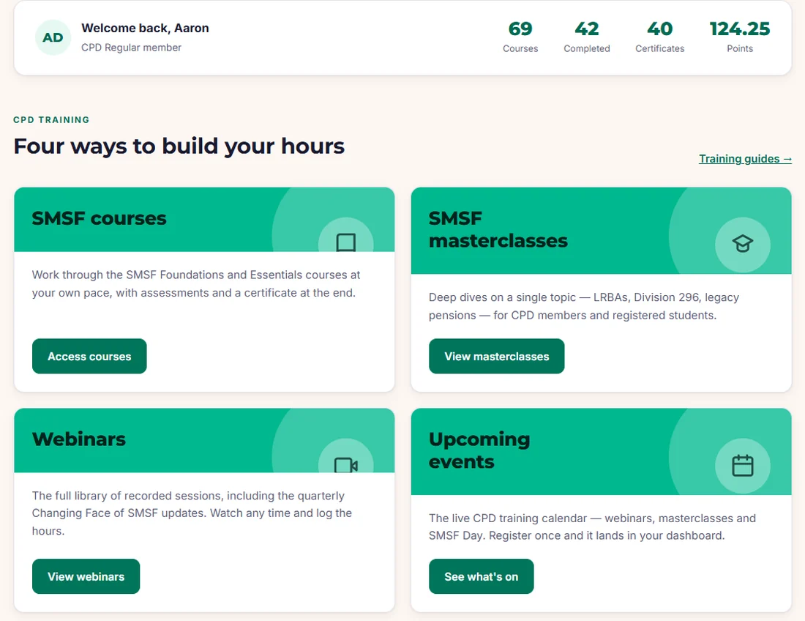This screenshot has height=621, width=805.
Task: Click the View webinars button
Action: pos(86,576)
